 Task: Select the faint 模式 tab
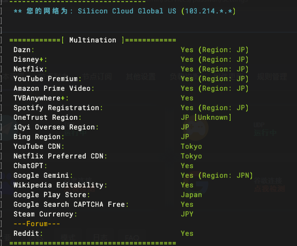pos(68,238)
